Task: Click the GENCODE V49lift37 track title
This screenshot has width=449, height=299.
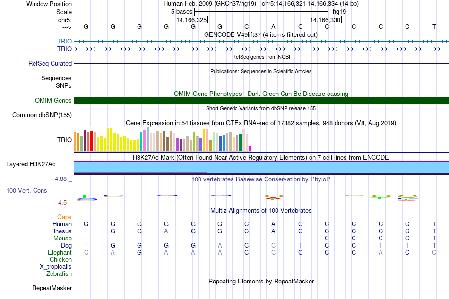Action: coord(261,34)
